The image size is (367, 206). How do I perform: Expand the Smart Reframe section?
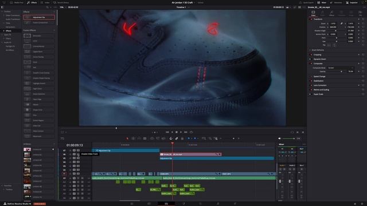[317, 50]
